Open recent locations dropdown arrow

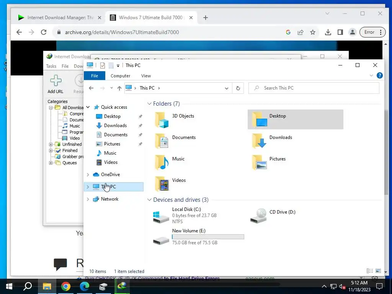click(111, 88)
